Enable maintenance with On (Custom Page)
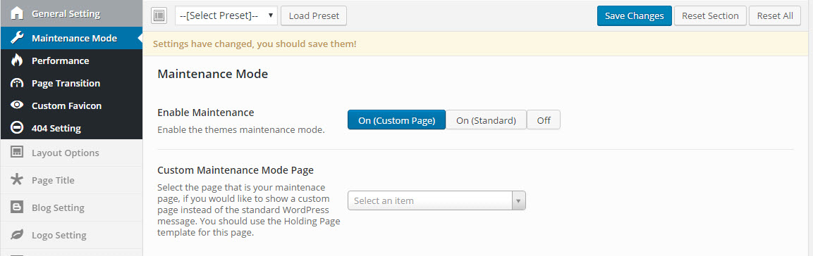 click(x=397, y=120)
